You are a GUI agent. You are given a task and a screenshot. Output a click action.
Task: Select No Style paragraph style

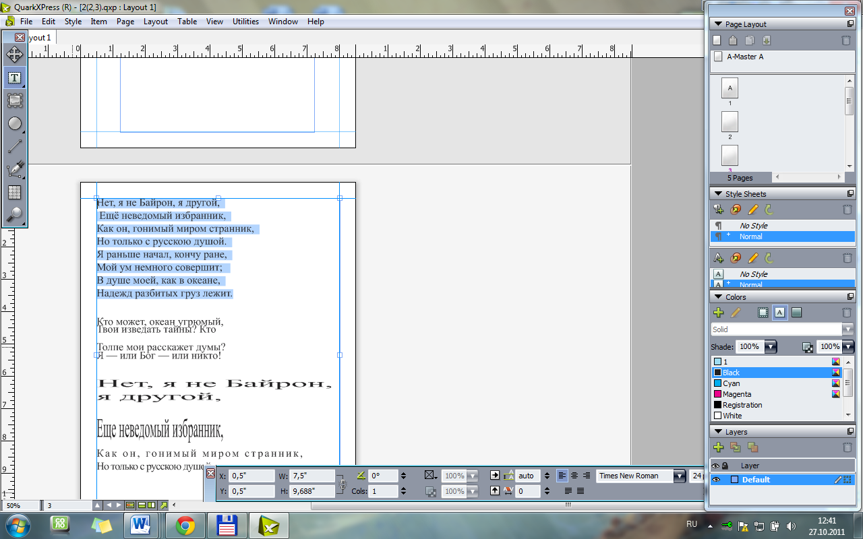[782, 226]
